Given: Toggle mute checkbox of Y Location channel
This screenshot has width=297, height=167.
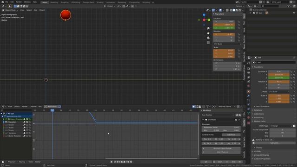Looking at the screenshot, I should point(27,133).
